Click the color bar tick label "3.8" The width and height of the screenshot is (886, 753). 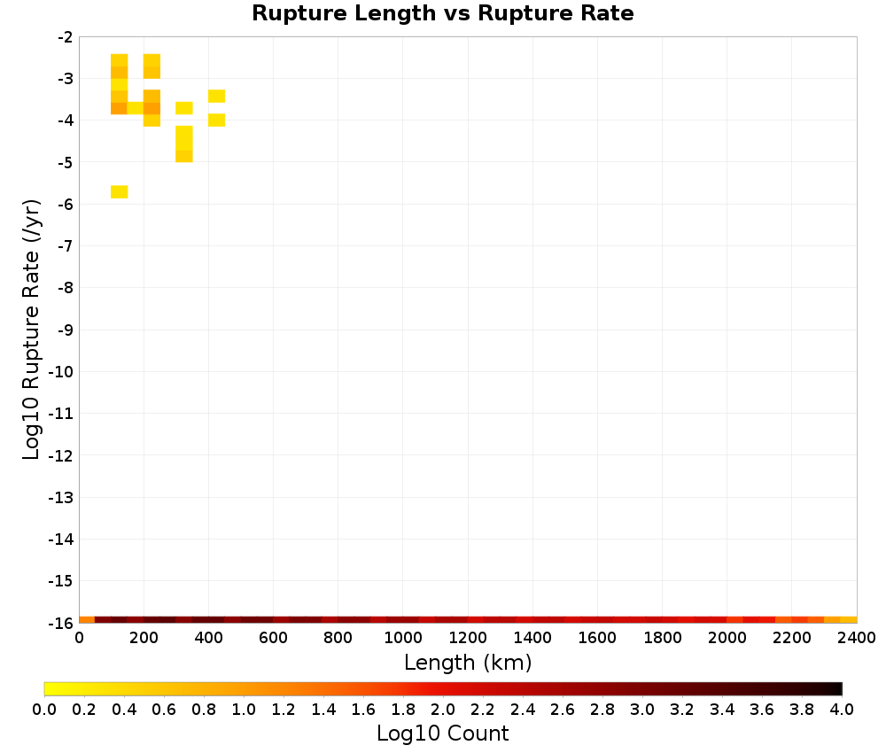803,710
